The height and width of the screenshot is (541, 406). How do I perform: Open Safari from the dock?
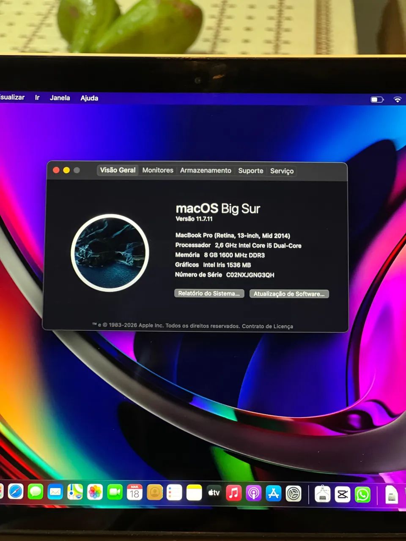(x=16, y=491)
